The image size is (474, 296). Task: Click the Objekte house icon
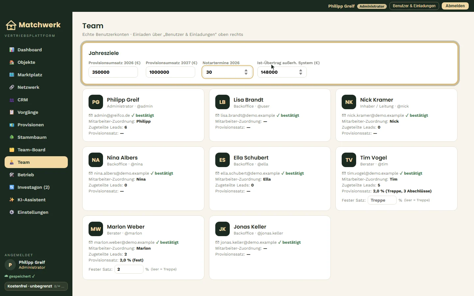click(x=12, y=62)
